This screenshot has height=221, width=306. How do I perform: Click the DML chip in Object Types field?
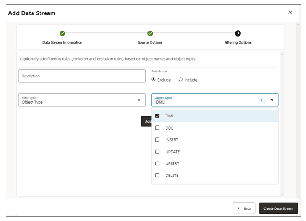click(160, 102)
